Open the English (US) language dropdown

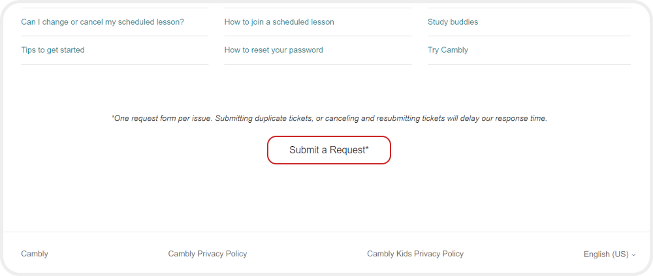[606, 254]
